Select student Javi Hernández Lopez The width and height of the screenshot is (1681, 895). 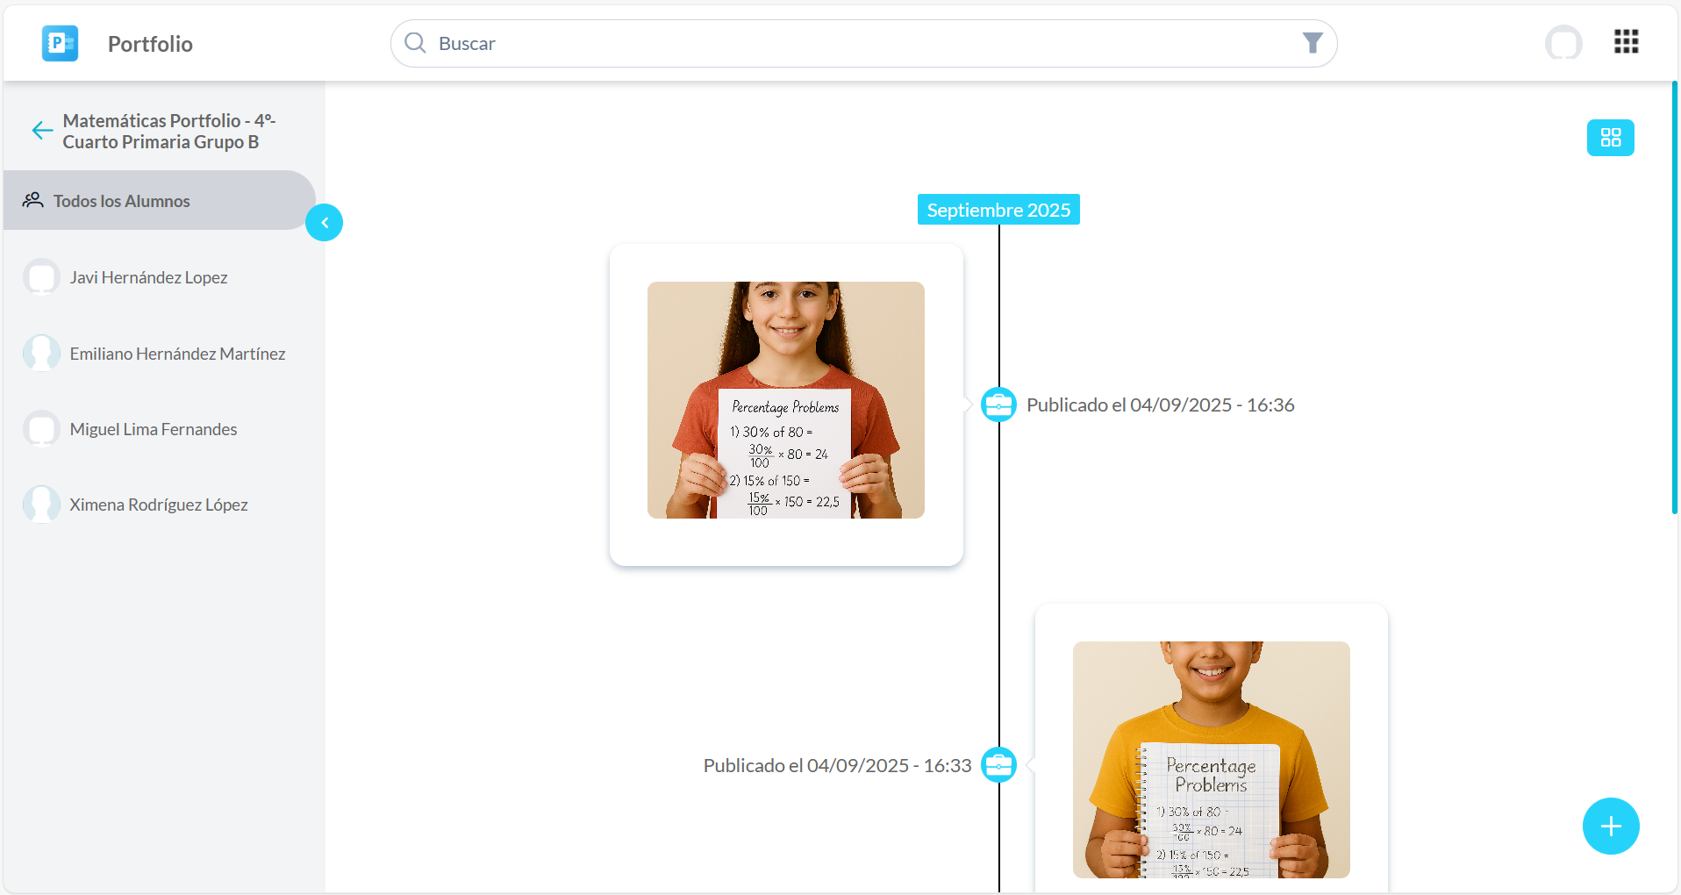tap(148, 277)
